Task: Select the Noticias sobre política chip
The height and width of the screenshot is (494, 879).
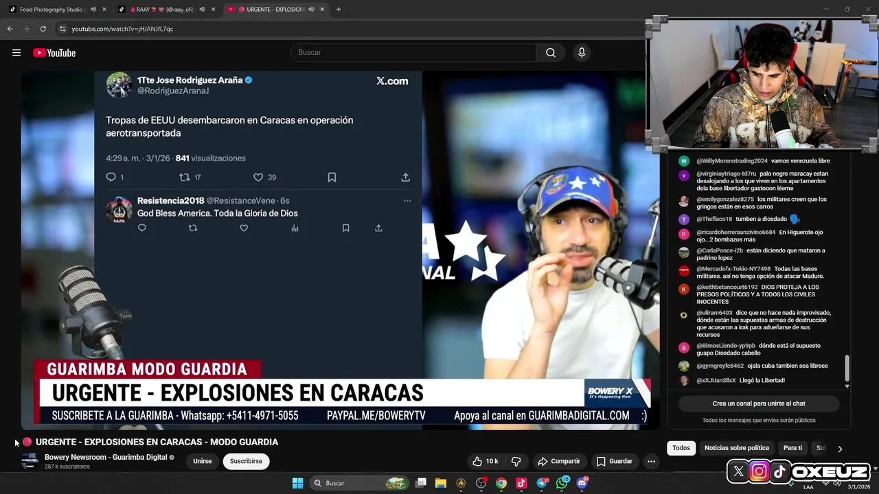Action: click(737, 448)
